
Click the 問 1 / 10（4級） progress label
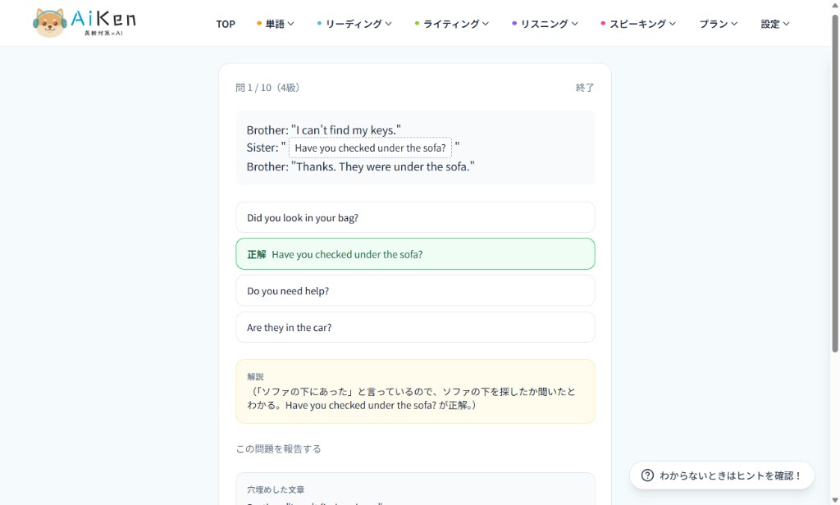point(268,87)
